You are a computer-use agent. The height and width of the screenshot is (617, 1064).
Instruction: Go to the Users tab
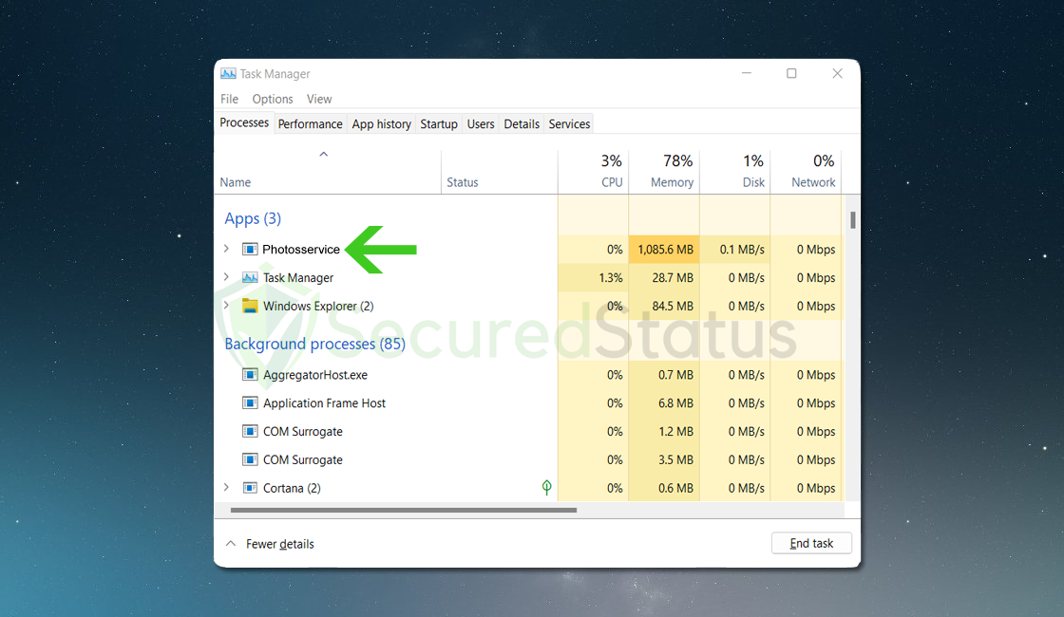click(481, 124)
